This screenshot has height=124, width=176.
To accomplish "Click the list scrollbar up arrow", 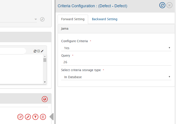I will pyautogui.click(x=45, y=56).
